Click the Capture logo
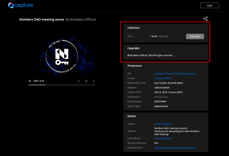Screen dimensions: 229x156 tap(21, 5)
